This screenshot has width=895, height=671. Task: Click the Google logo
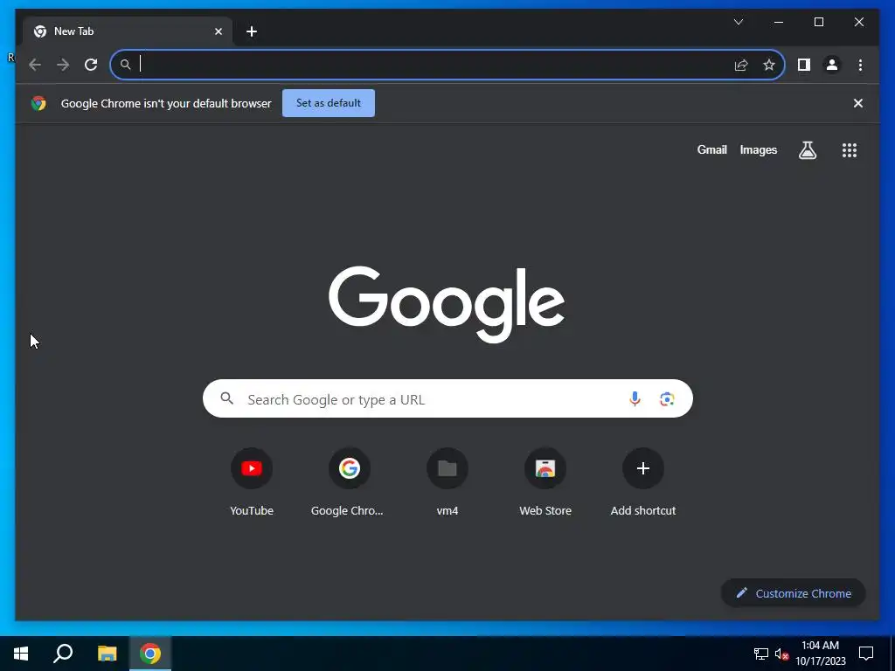(447, 304)
